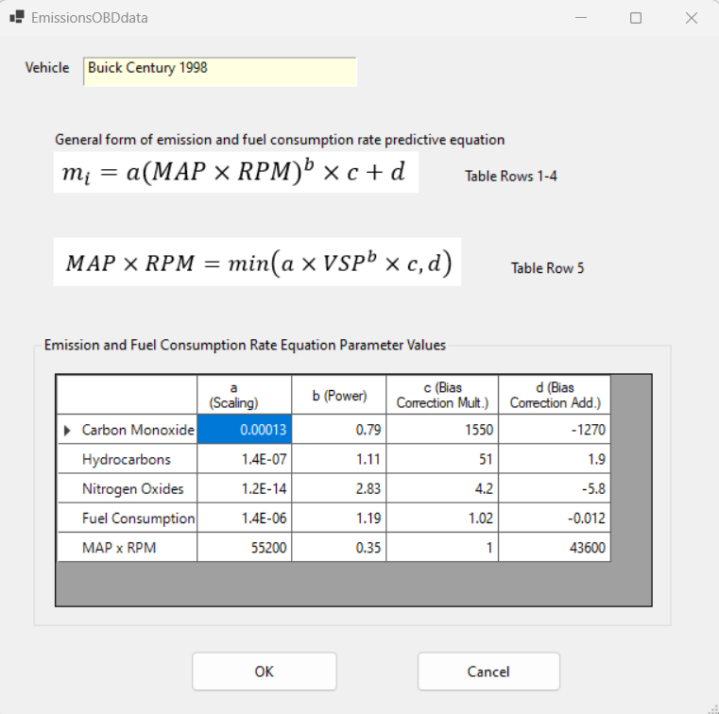
Task: Select Nitrogen Oxides cell 1.2E-14
Action: 245,488
